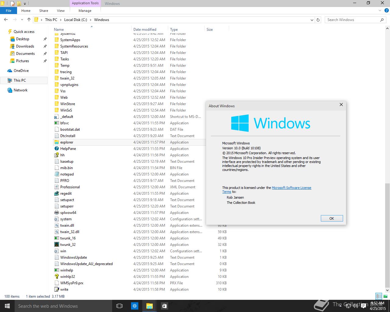The image size is (390, 312).
Task: Click the Professional XML document icon
Action: (x=56, y=187)
